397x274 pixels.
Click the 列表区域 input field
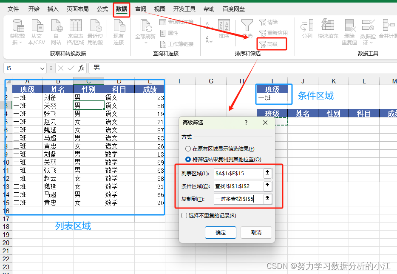(x=239, y=173)
